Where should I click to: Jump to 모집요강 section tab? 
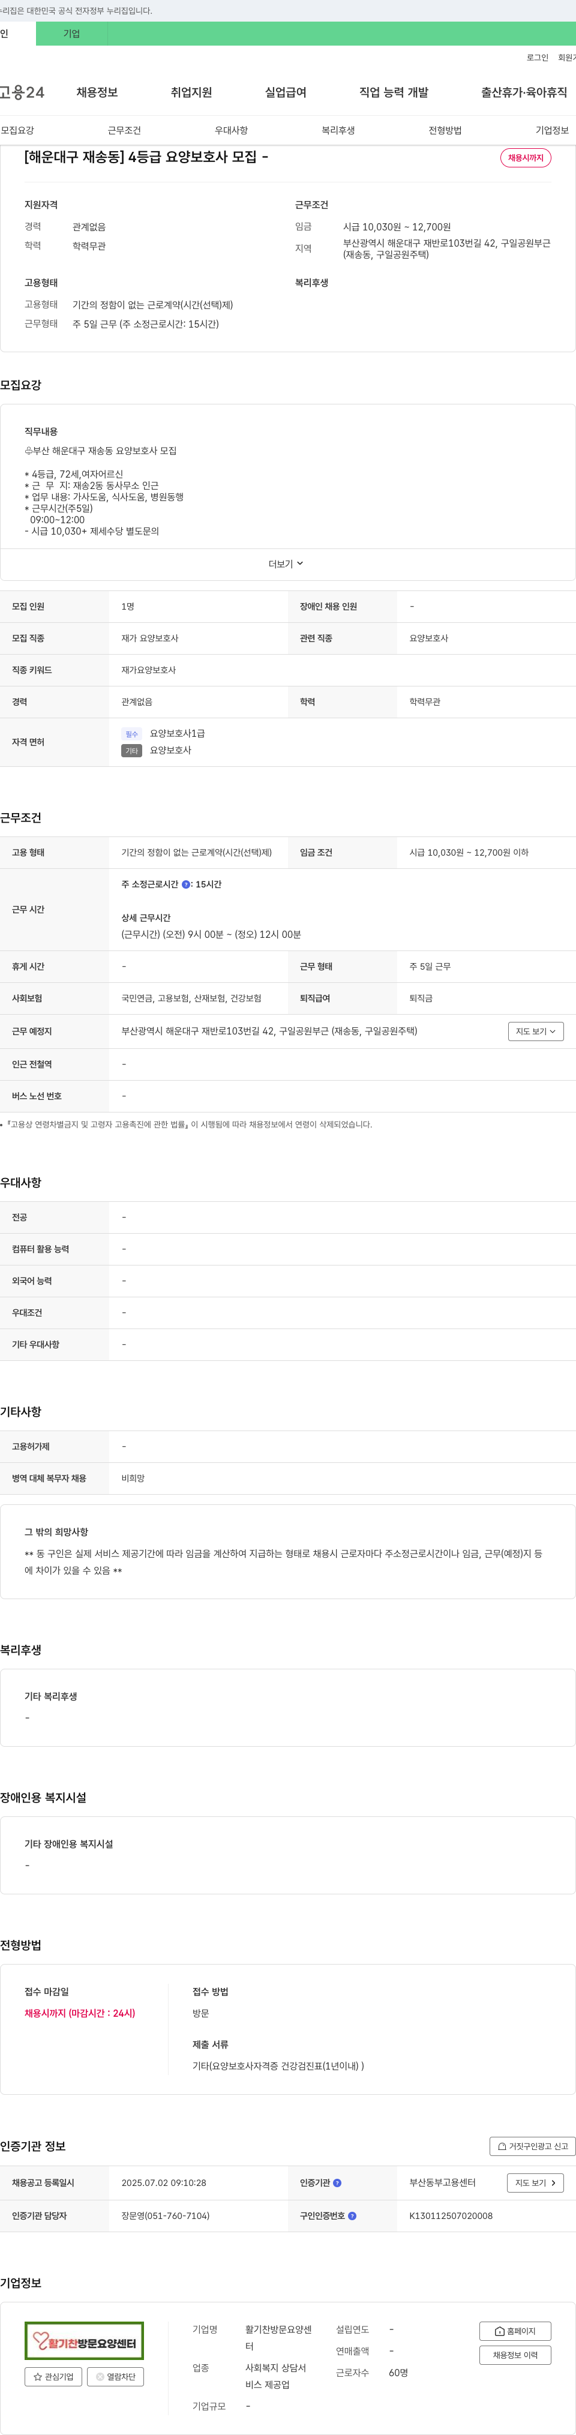click(17, 130)
